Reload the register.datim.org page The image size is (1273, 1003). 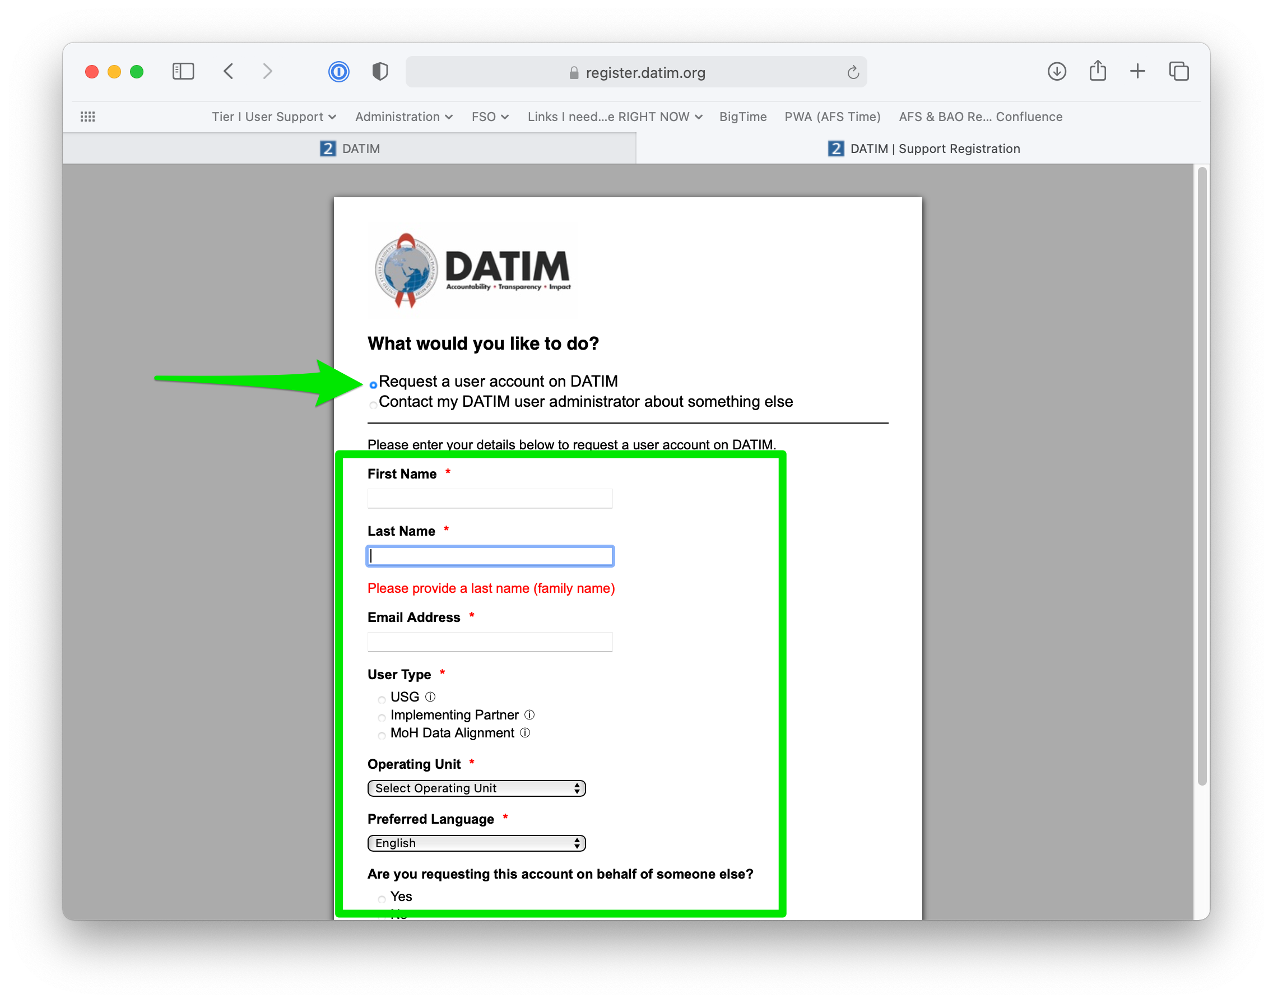pyautogui.click(x=852, y=72)
